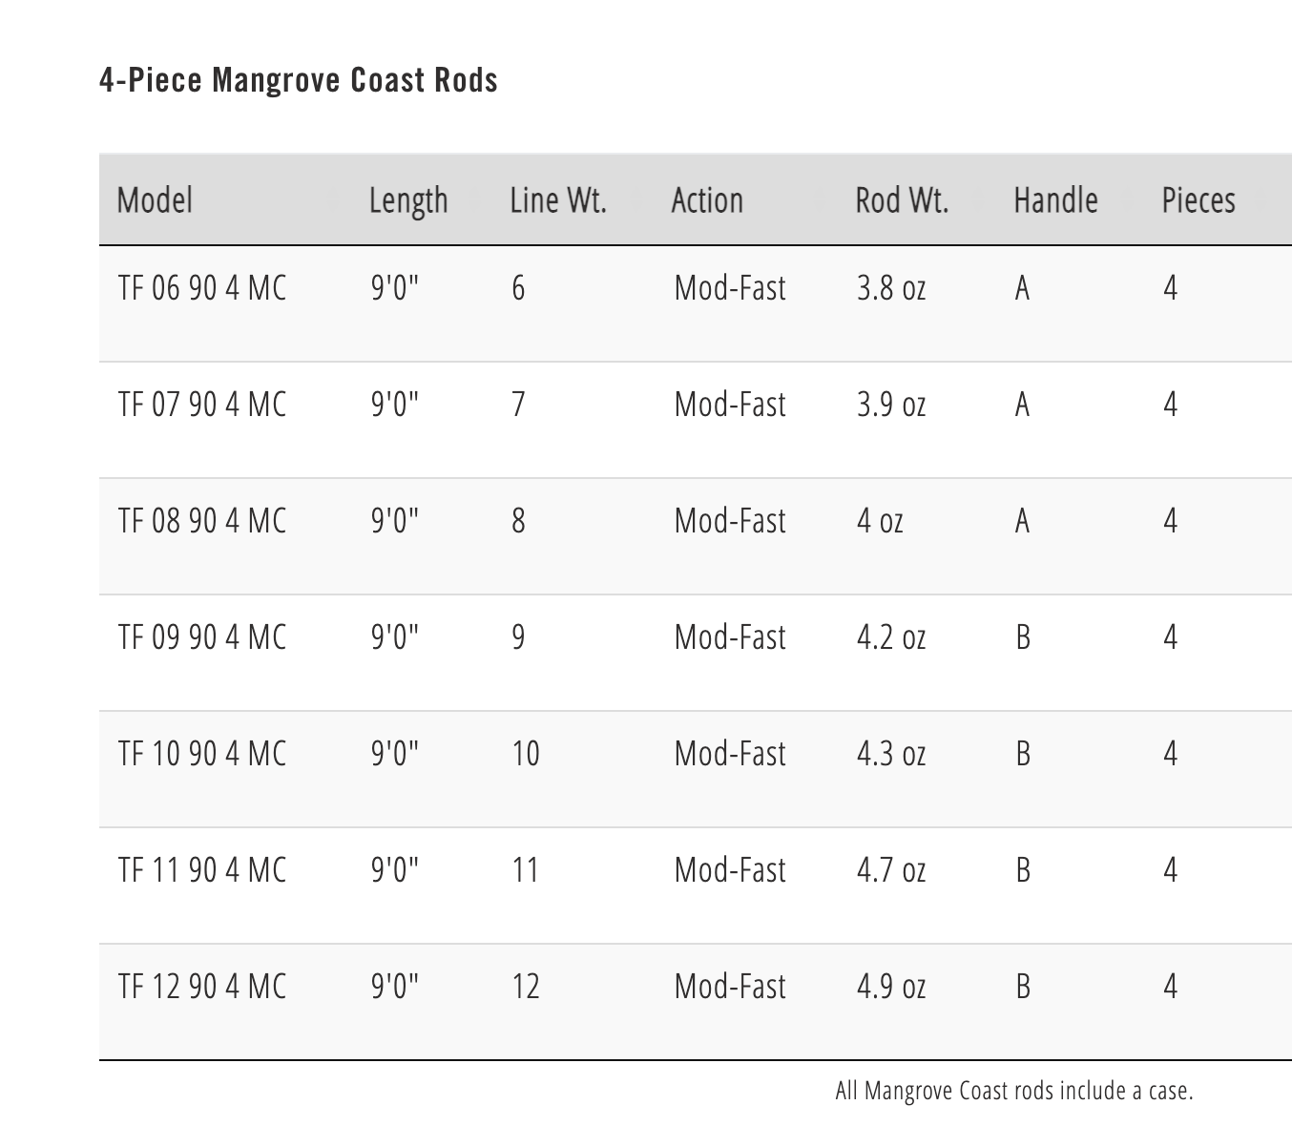This screenshot has height=1147, width=1292.
Task: Select the TF 08 90 4 MC model cell
Action: tap(202, 521)
